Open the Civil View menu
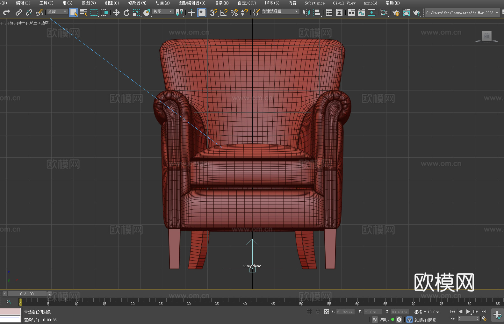 click(x=344, y=3)
